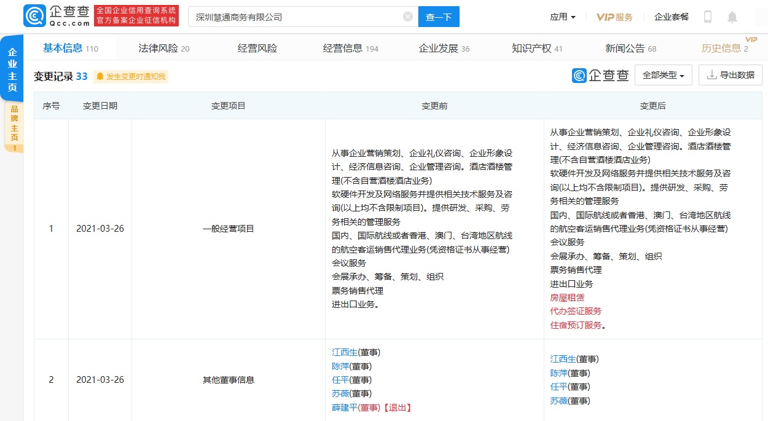768x421 pixels.
Task: Clear the search box with X icon
Action: tap(408, 17)
